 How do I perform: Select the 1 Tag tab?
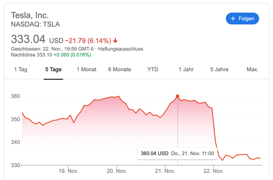pos(21,70)
